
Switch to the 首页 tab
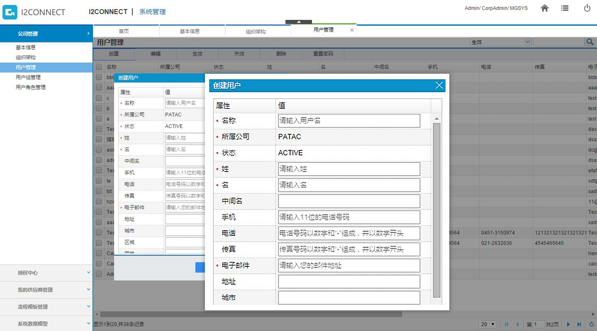[x=126, y=31]
